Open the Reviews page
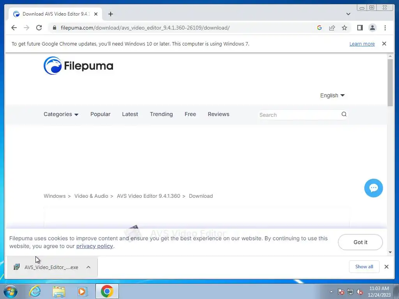This screenshot has width=399, height=299. click(x=218, y=114)
